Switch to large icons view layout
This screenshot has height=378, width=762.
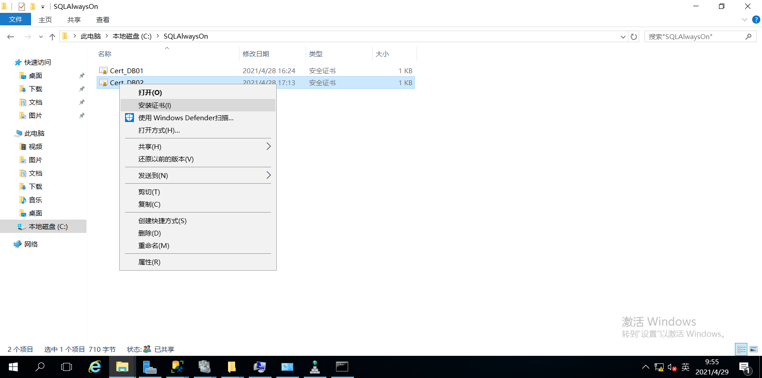(754, 350)
